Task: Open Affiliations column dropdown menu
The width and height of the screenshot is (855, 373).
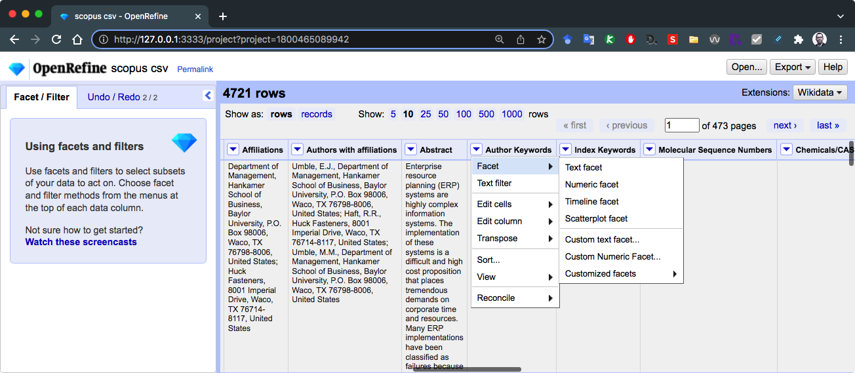Action: (233, 149)
